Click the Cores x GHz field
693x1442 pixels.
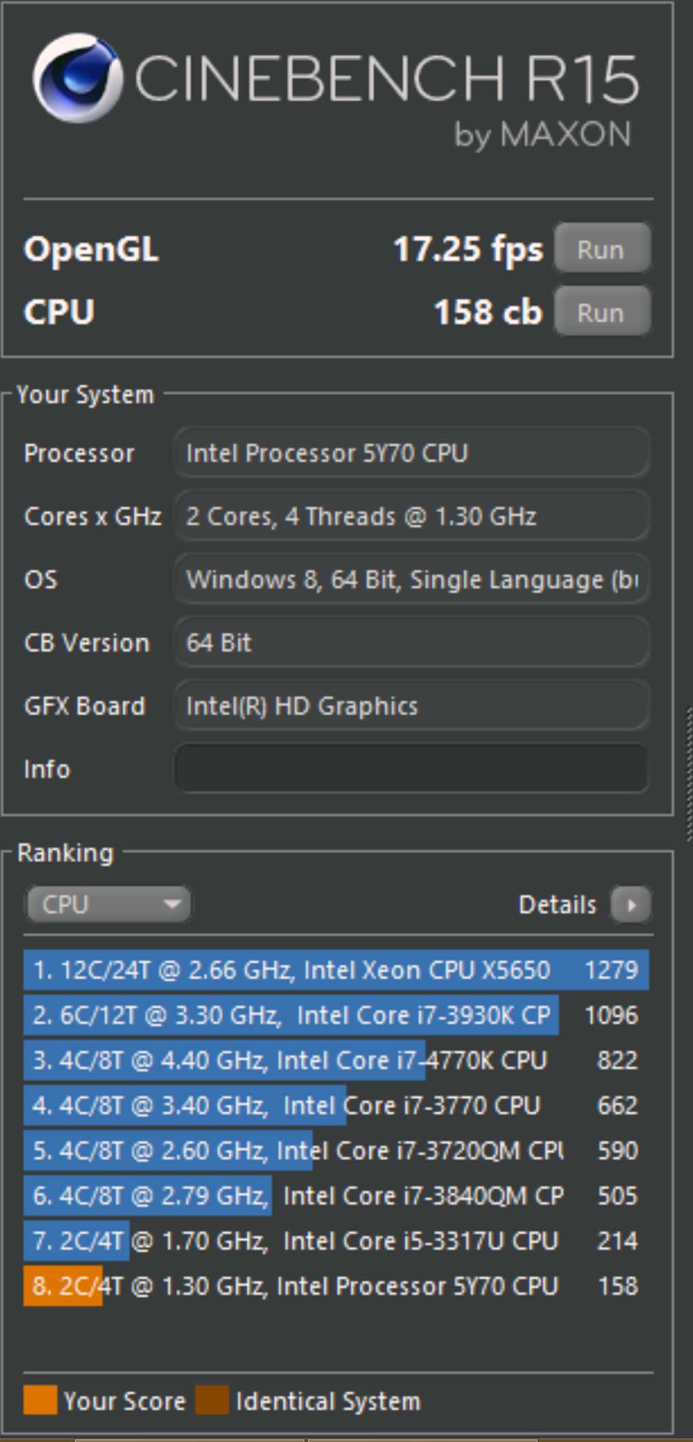tap(411, 517)
